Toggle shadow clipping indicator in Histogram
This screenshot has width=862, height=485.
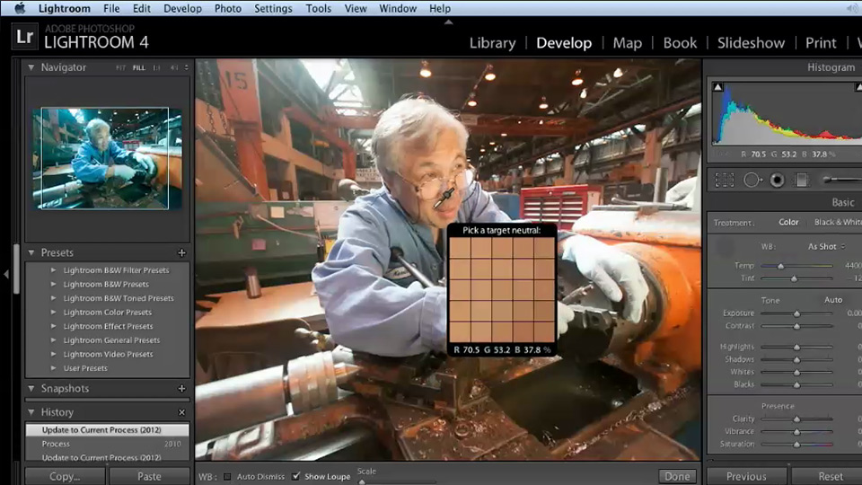[x=717, y=87]
